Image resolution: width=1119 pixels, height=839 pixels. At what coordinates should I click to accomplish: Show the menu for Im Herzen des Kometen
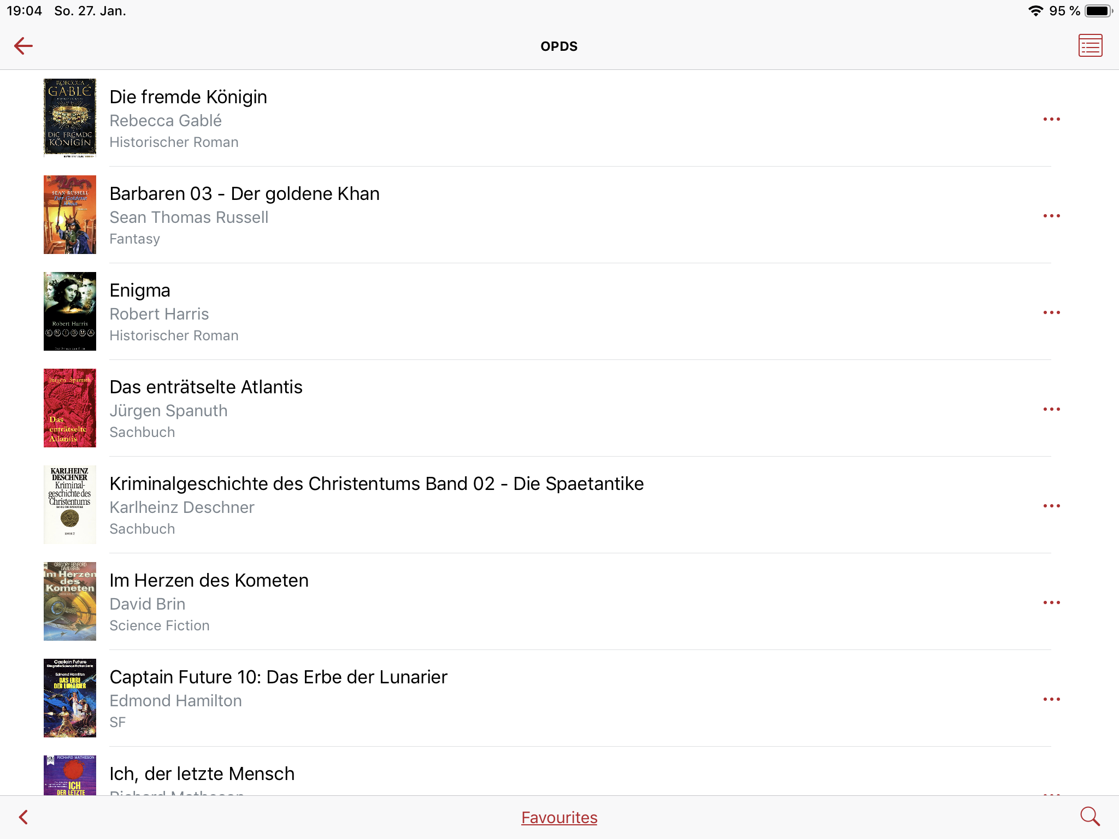[1051, 602]
